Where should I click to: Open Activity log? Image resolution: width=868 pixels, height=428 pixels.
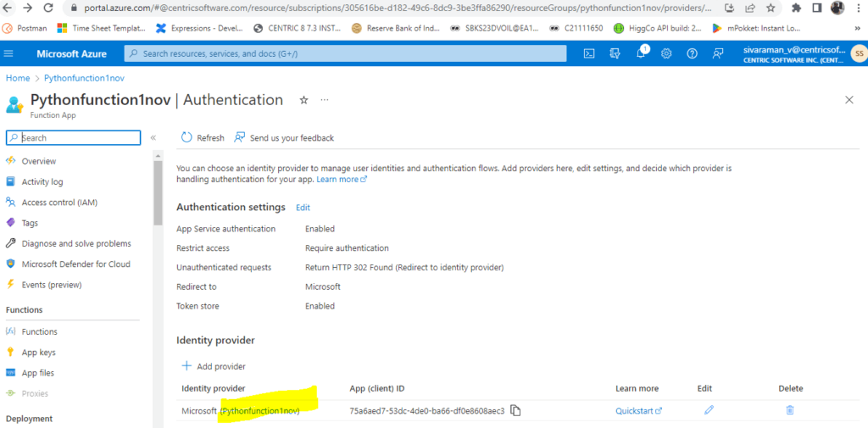pyautogui.click(x=42, y=181)
